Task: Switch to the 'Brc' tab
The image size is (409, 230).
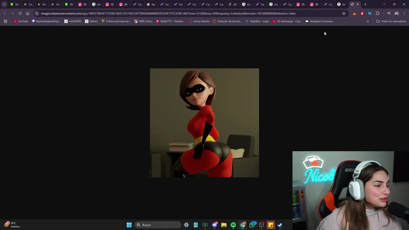Action: (42, 4)
